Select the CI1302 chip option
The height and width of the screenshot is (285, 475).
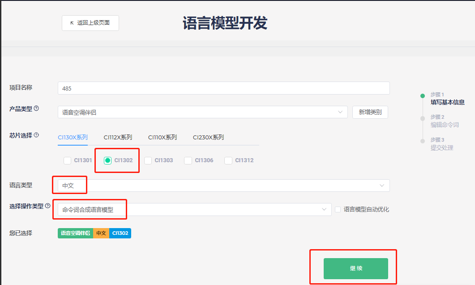point(108,160)
